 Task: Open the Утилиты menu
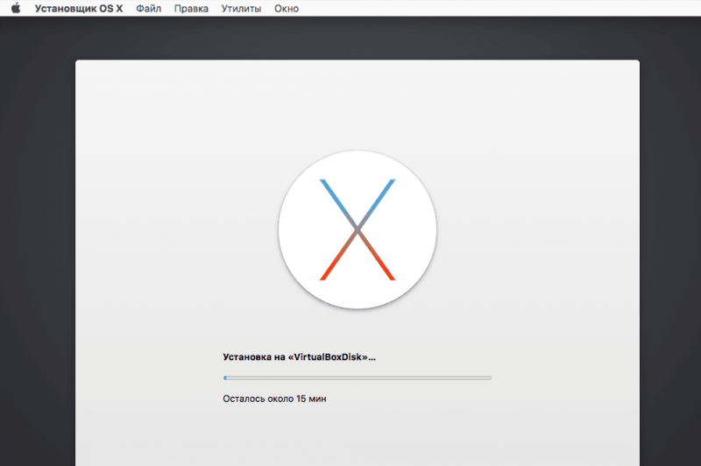pyautogui.click(x=241, y=9)
